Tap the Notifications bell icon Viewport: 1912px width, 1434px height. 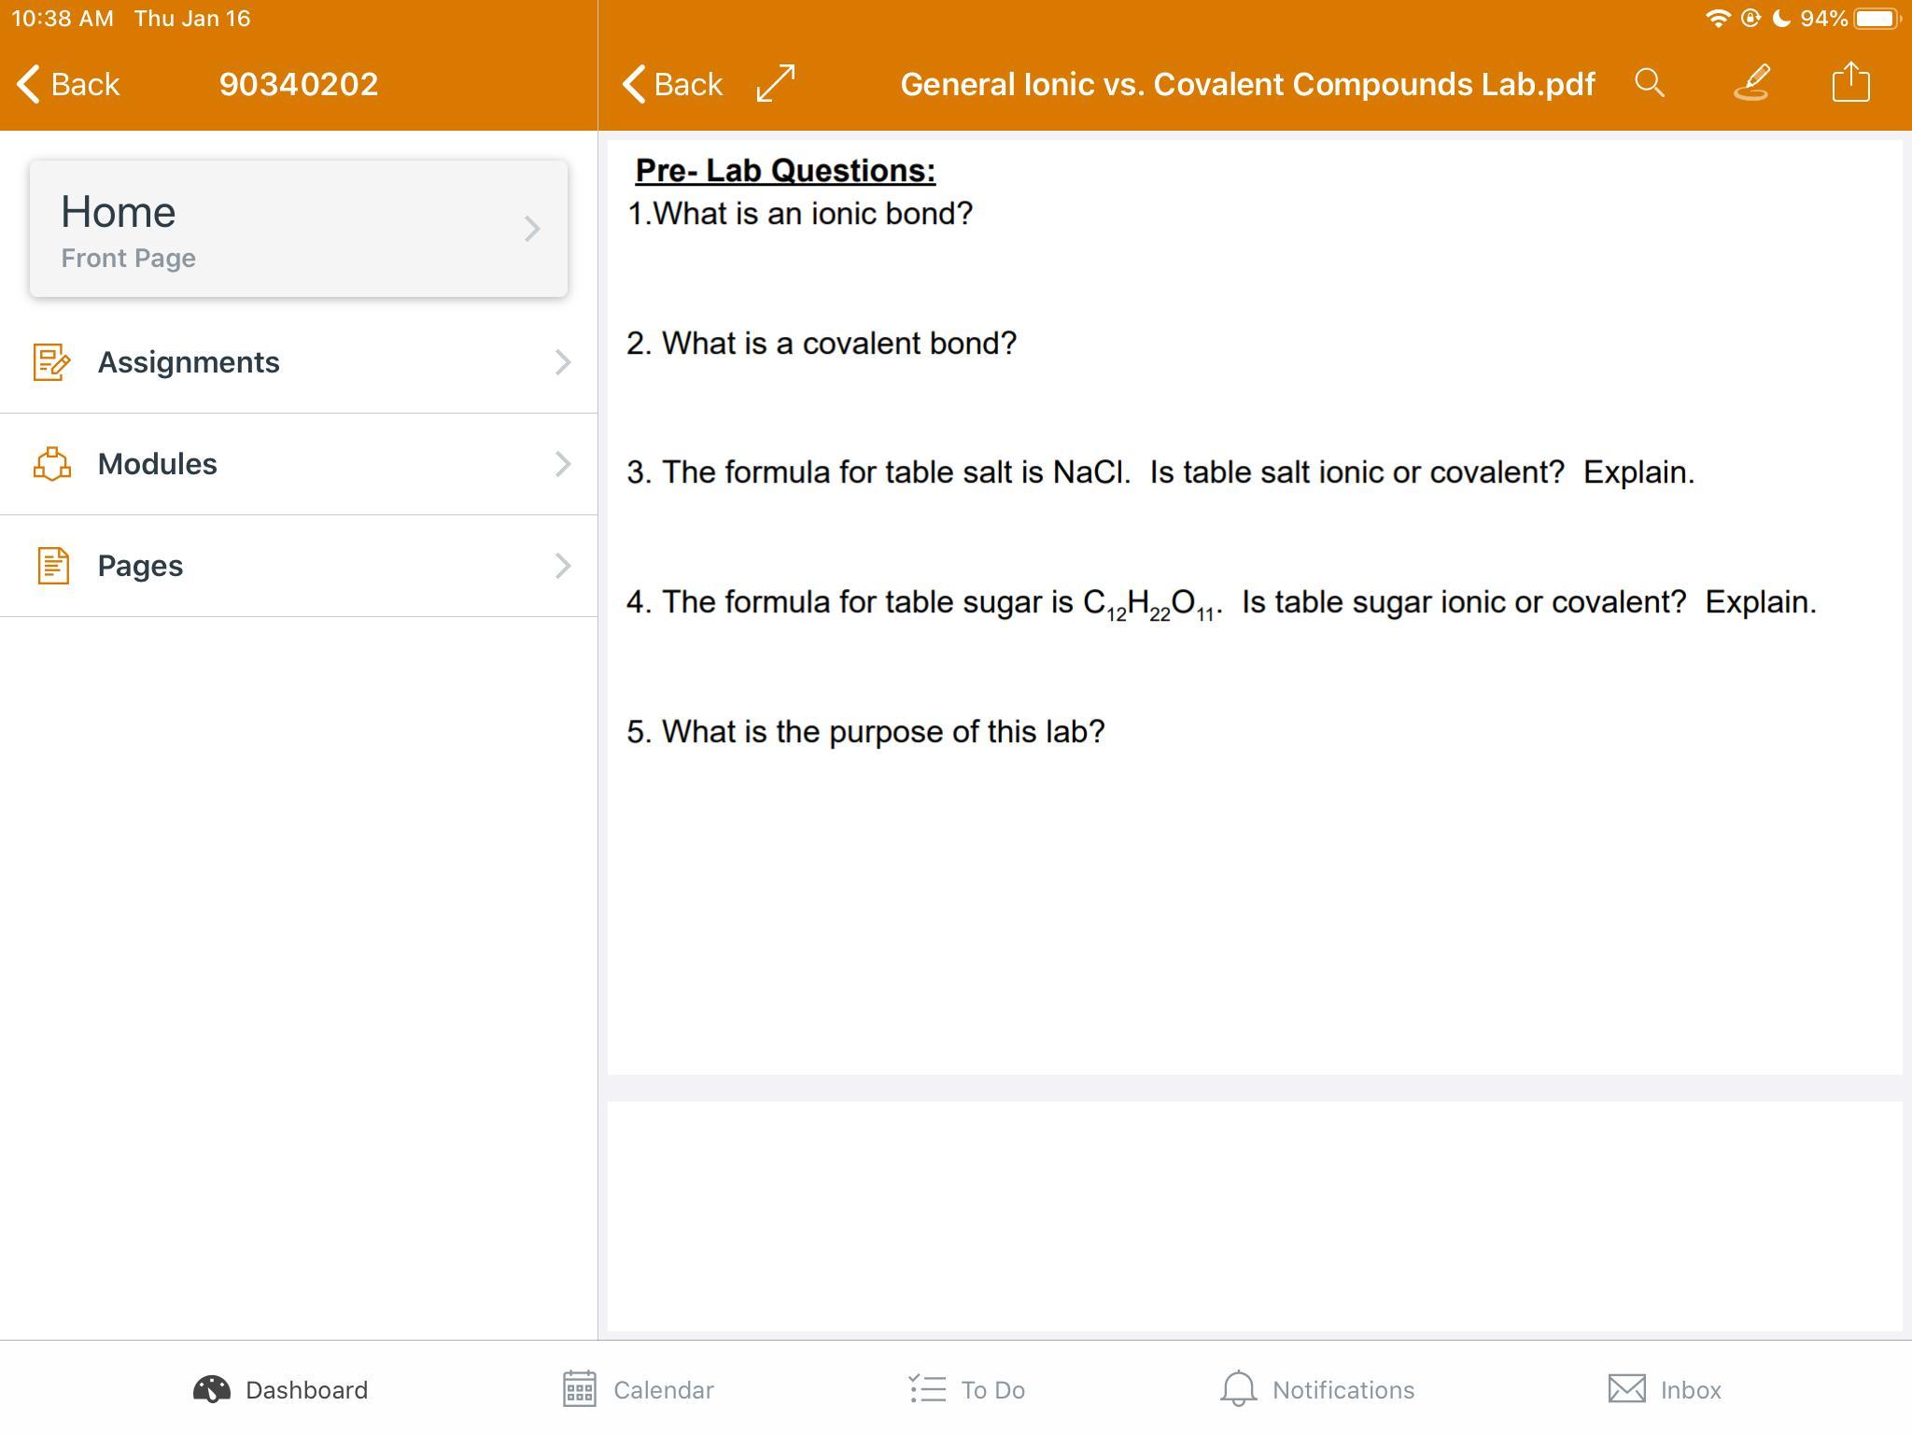1239,1388
